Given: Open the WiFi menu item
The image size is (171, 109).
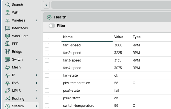Looking at the screenshot, I should click(15, 13).
